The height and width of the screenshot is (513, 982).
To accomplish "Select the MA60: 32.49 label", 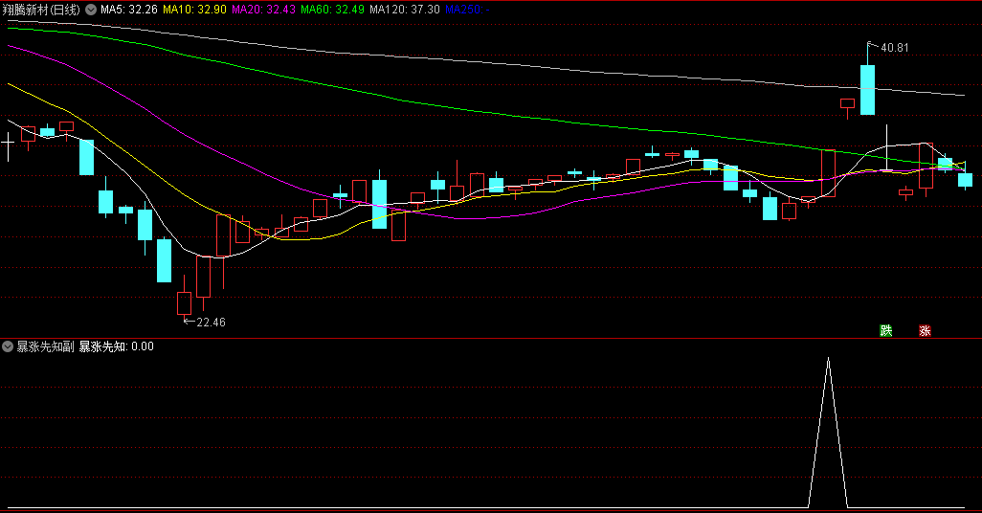I will click(332, 10).
